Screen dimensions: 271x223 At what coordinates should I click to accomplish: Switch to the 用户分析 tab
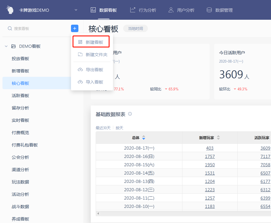tap(181, 10)
